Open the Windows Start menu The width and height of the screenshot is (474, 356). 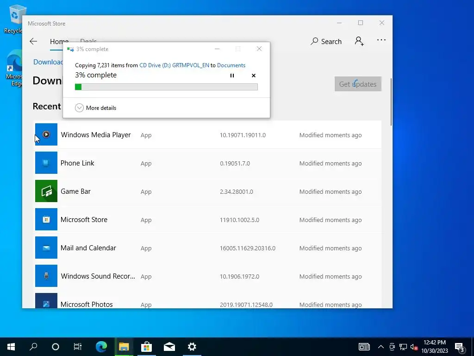(x=11, y=347)
